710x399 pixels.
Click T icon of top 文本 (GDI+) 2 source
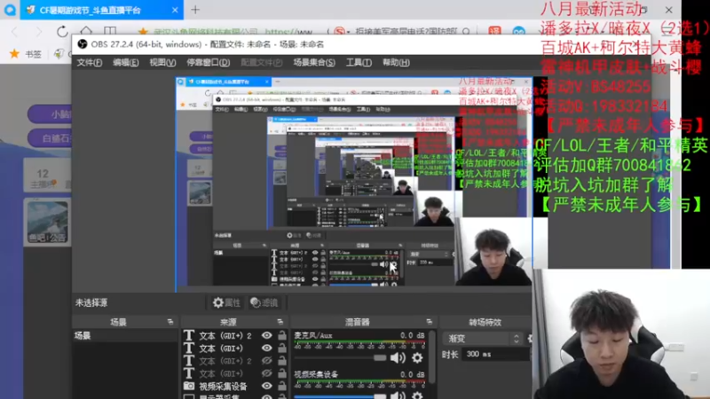tap(189, 335)
